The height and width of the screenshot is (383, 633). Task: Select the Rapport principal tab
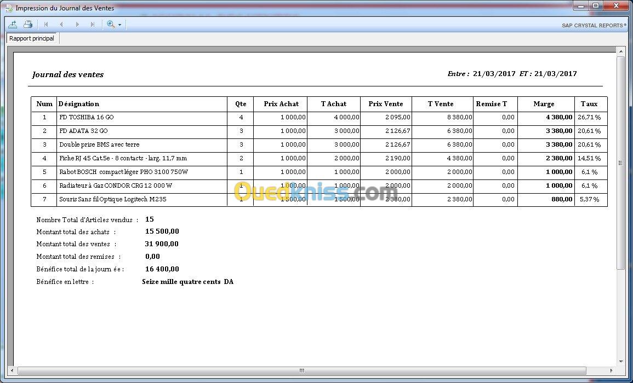[x=32, y=38]
